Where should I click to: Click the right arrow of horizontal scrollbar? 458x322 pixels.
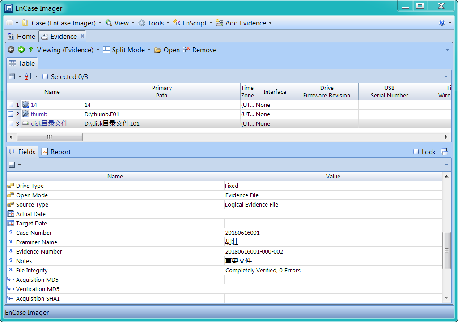(x=446, y=137)
